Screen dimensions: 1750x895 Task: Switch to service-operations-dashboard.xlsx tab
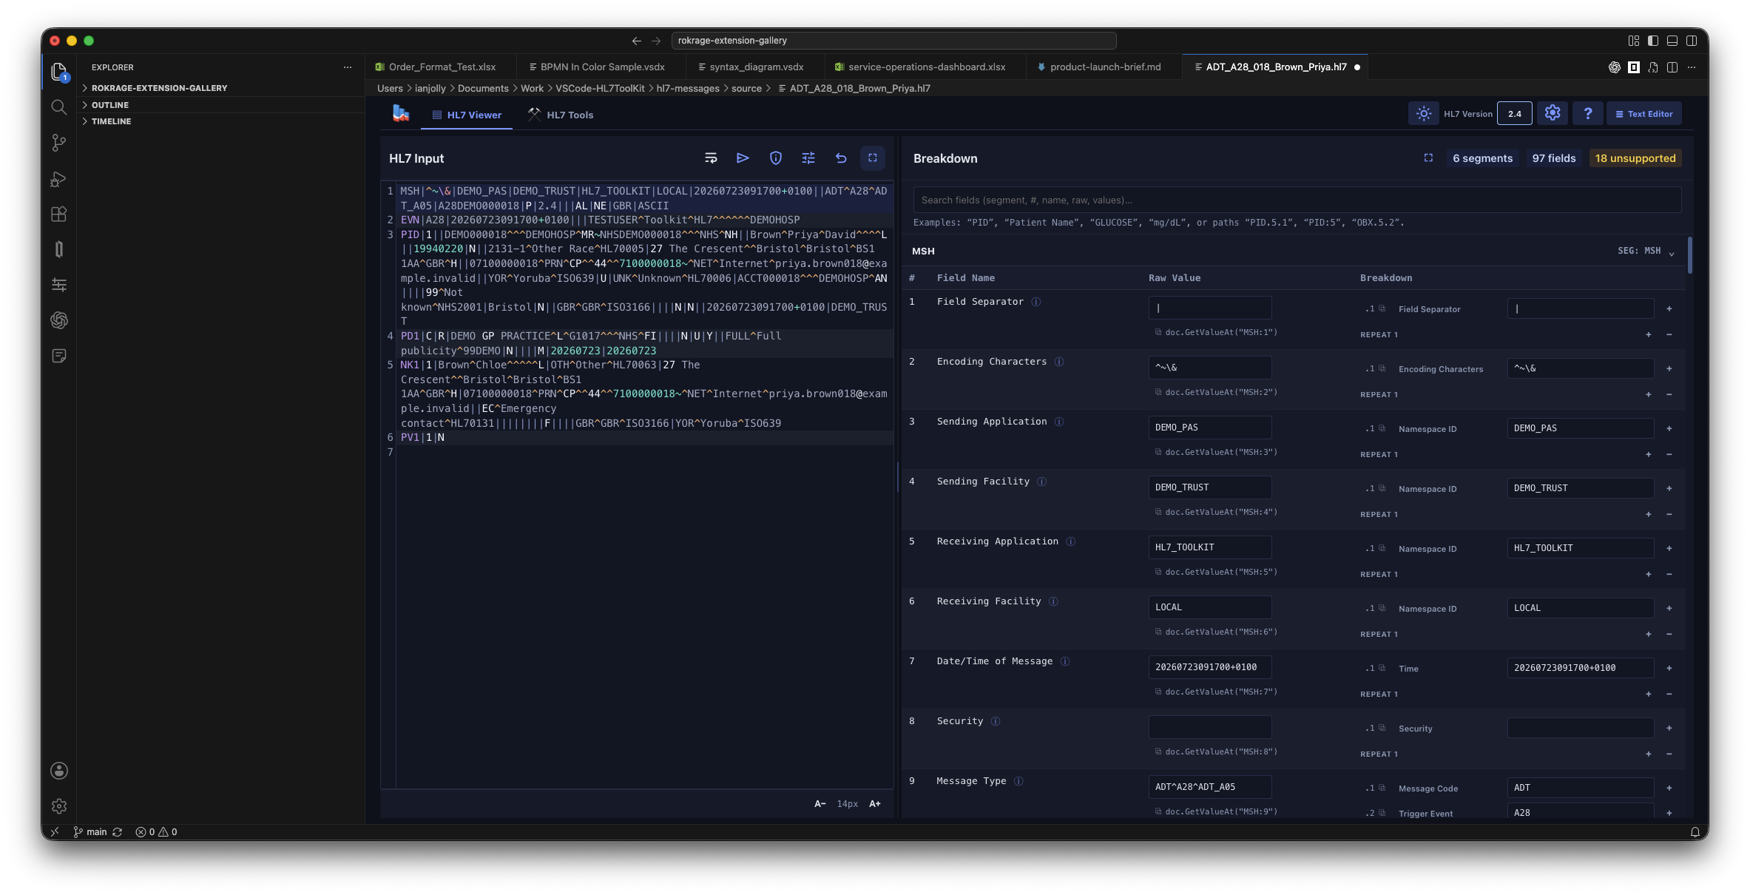click(926, 67)
